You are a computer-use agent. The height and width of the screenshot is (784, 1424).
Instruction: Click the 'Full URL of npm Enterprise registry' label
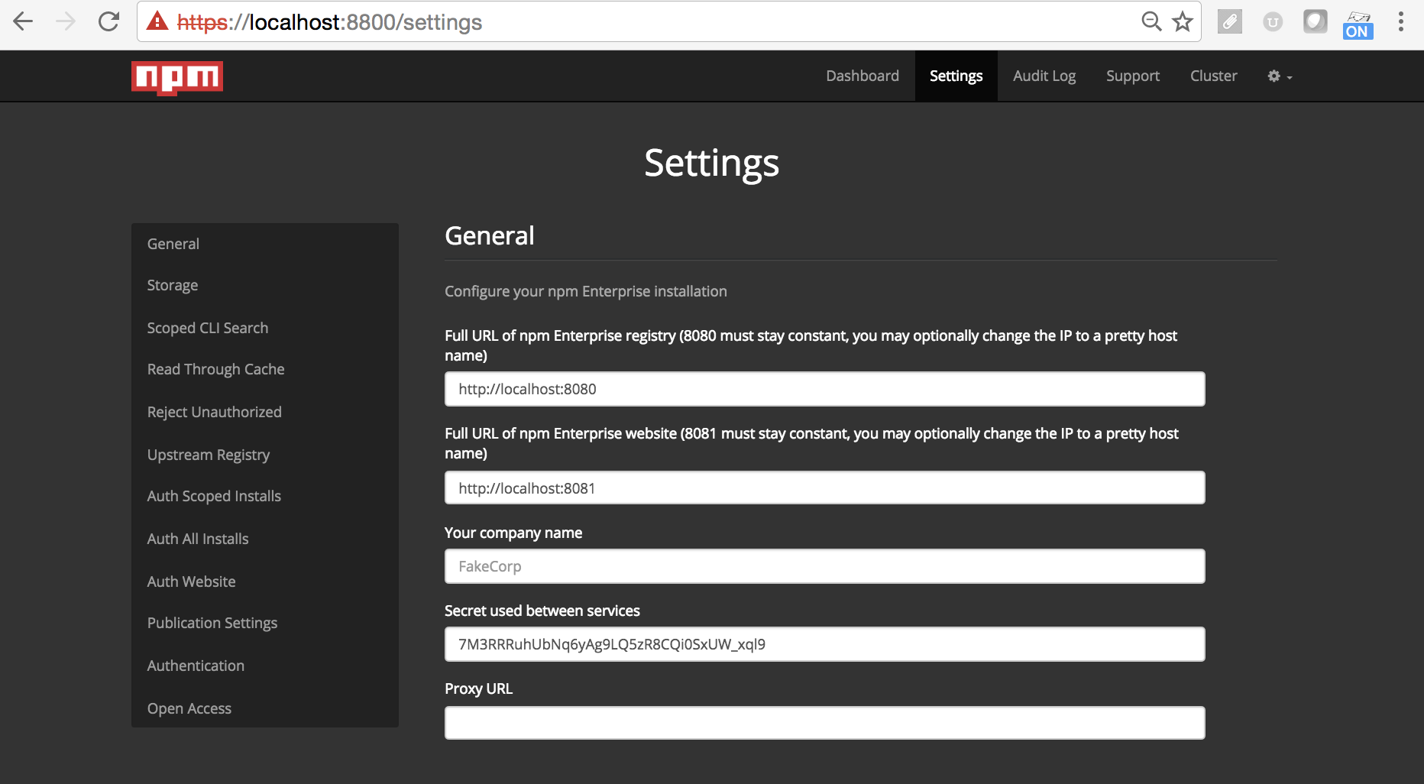click(x=811, y=345)
